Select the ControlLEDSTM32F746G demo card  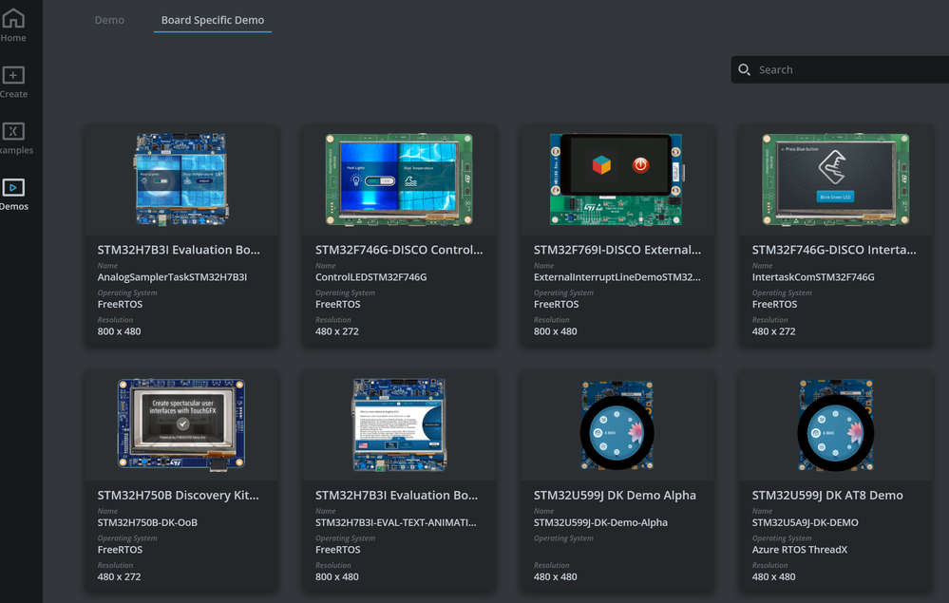coord(399,179)
